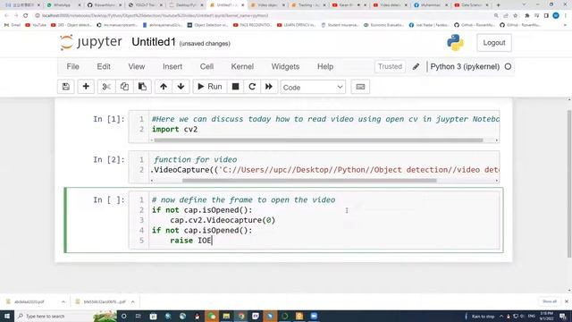This screenshot has width=572, height=322.
Task: Click horizontal scrollbar in first cell
Action: pyautogui.click(x=318, y=140)
